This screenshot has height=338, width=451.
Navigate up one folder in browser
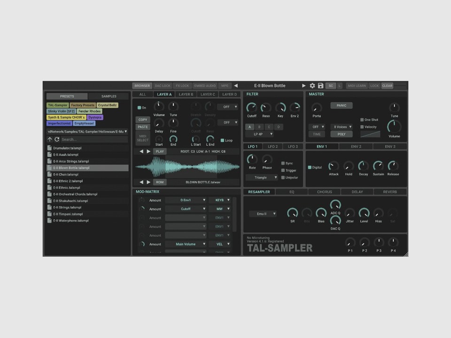50,139
